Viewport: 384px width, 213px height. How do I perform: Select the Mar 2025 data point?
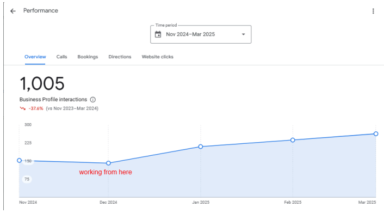coord(376,134)
